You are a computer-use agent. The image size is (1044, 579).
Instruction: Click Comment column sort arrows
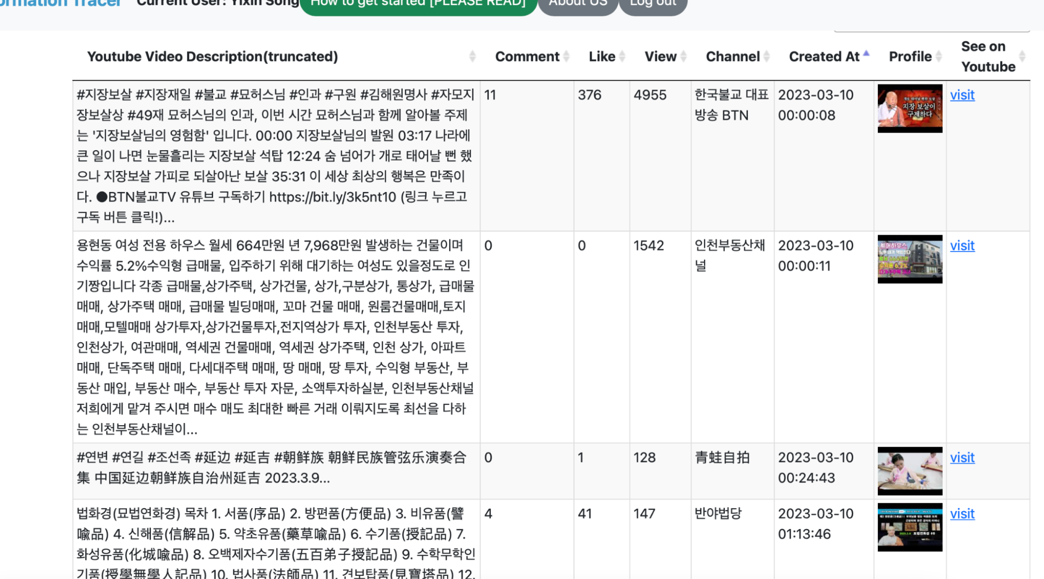coord(566,56)
